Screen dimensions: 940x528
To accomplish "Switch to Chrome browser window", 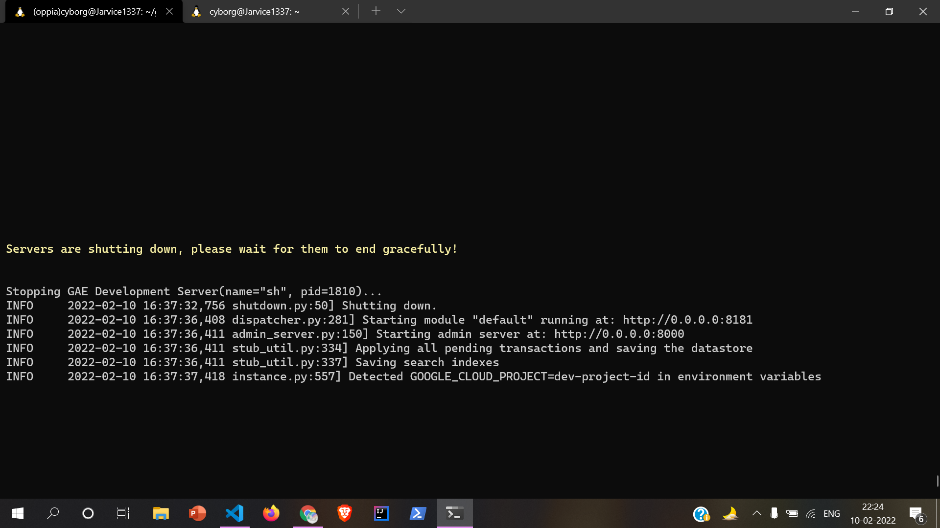I will coord(308,513).
